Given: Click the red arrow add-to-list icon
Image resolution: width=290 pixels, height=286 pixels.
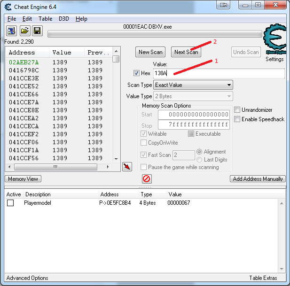Looking at the screenshot, I should click(127, 167).
